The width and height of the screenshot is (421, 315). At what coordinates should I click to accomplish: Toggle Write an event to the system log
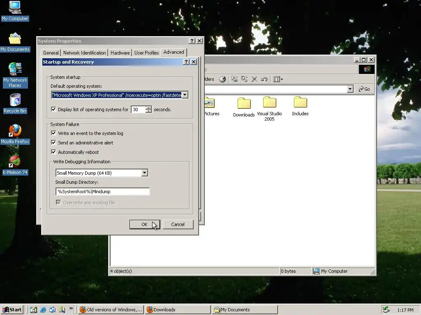coord(53,133)
